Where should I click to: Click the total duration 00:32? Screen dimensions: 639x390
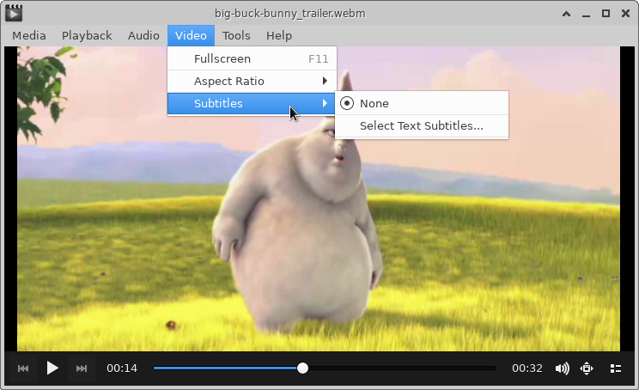click(x=527, y=369)
